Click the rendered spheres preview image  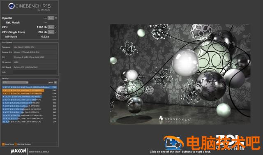[x=180, y=74]
